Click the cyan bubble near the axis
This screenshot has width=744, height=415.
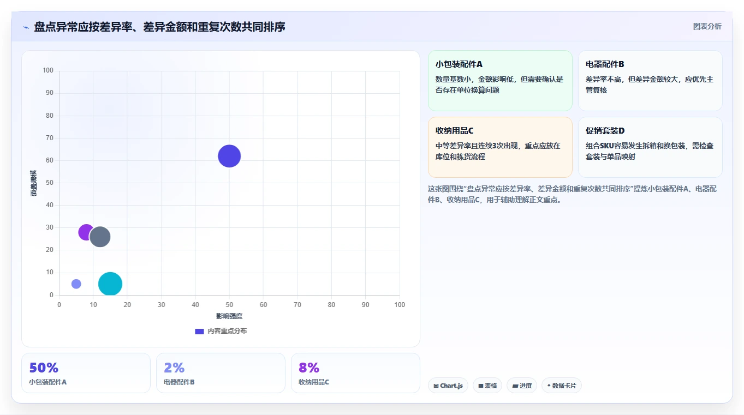(110, 284)
